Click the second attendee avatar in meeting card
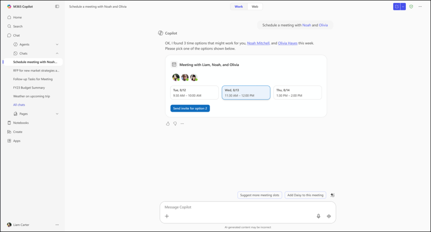The height and width of the screenshot is (232, 431). [185, 77]
